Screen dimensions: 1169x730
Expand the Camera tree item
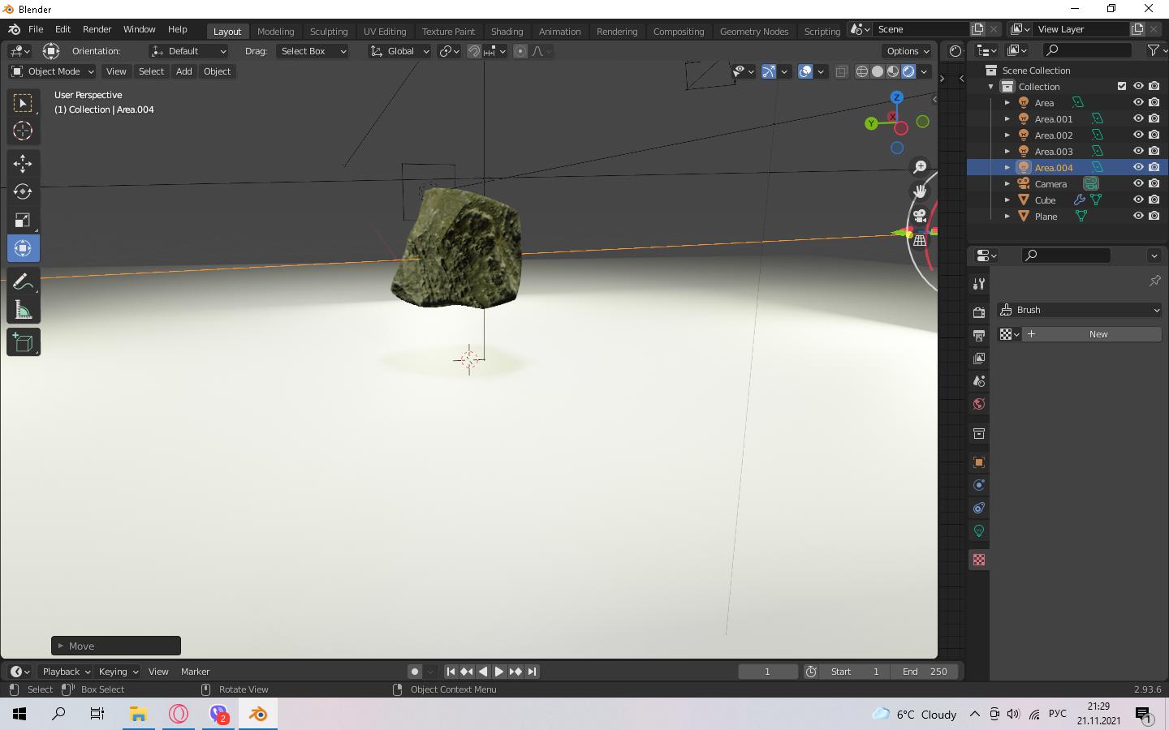coord(1007,184)
